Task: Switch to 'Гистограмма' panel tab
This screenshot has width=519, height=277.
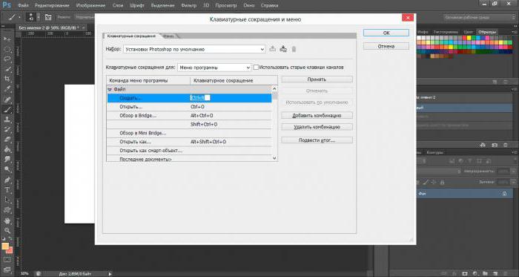Action: [446, 32]
